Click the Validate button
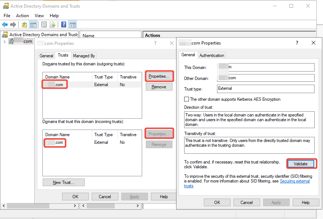 click(301, 164)
